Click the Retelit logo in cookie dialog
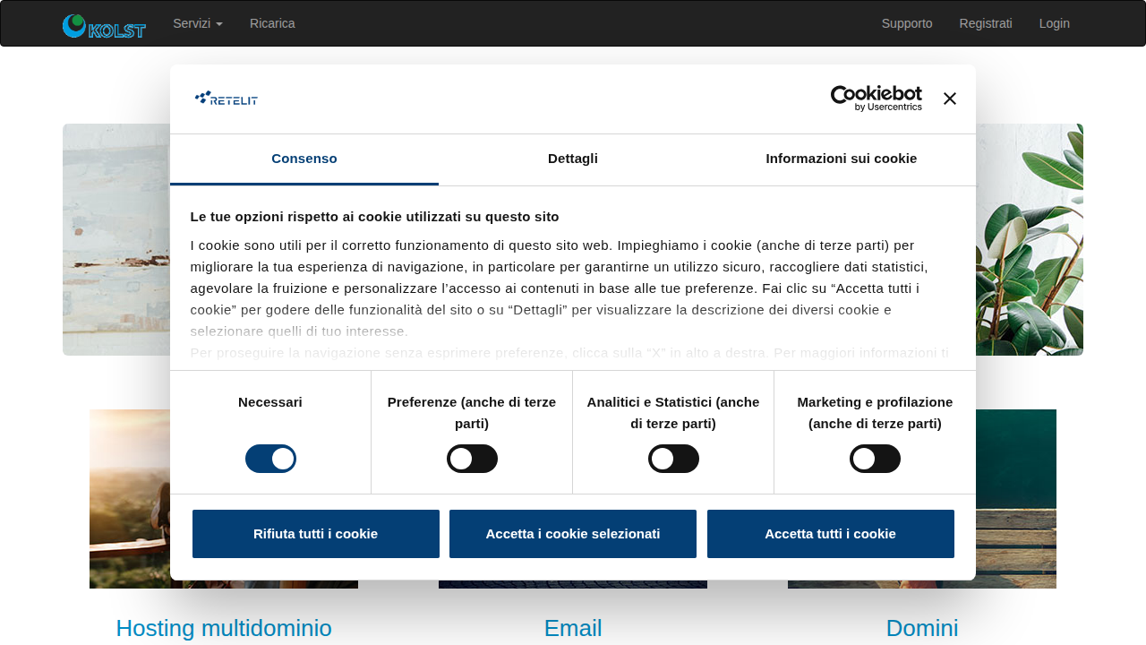 [x=227, y=99]
